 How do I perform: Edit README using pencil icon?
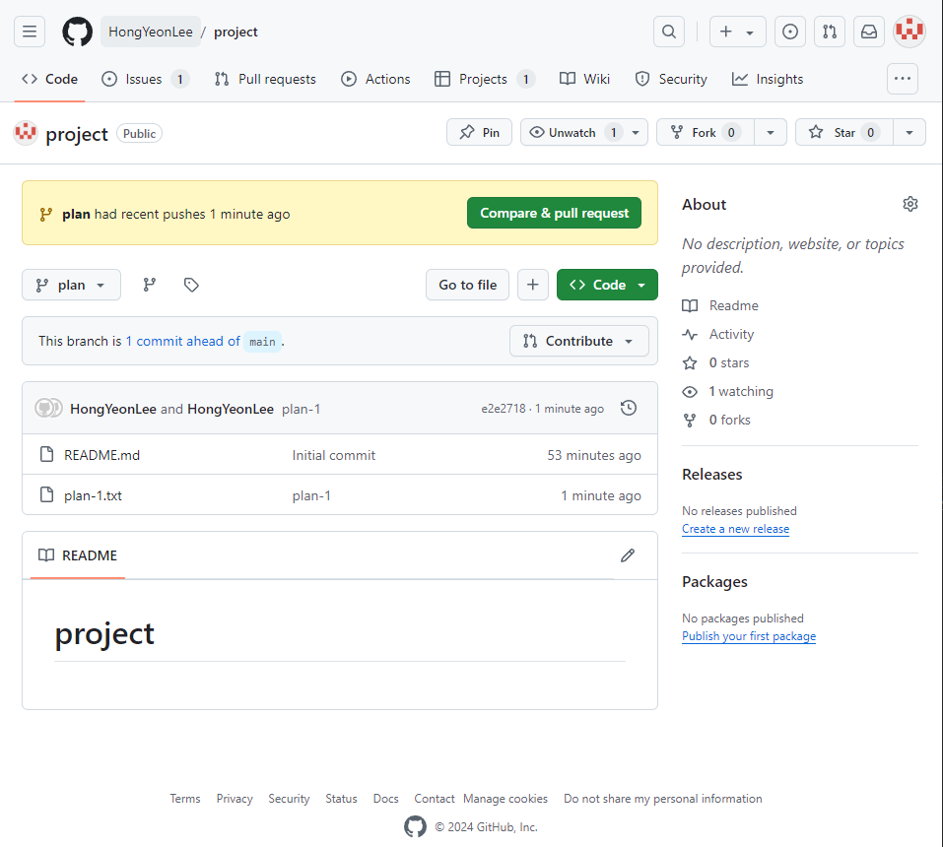point(628,555)
